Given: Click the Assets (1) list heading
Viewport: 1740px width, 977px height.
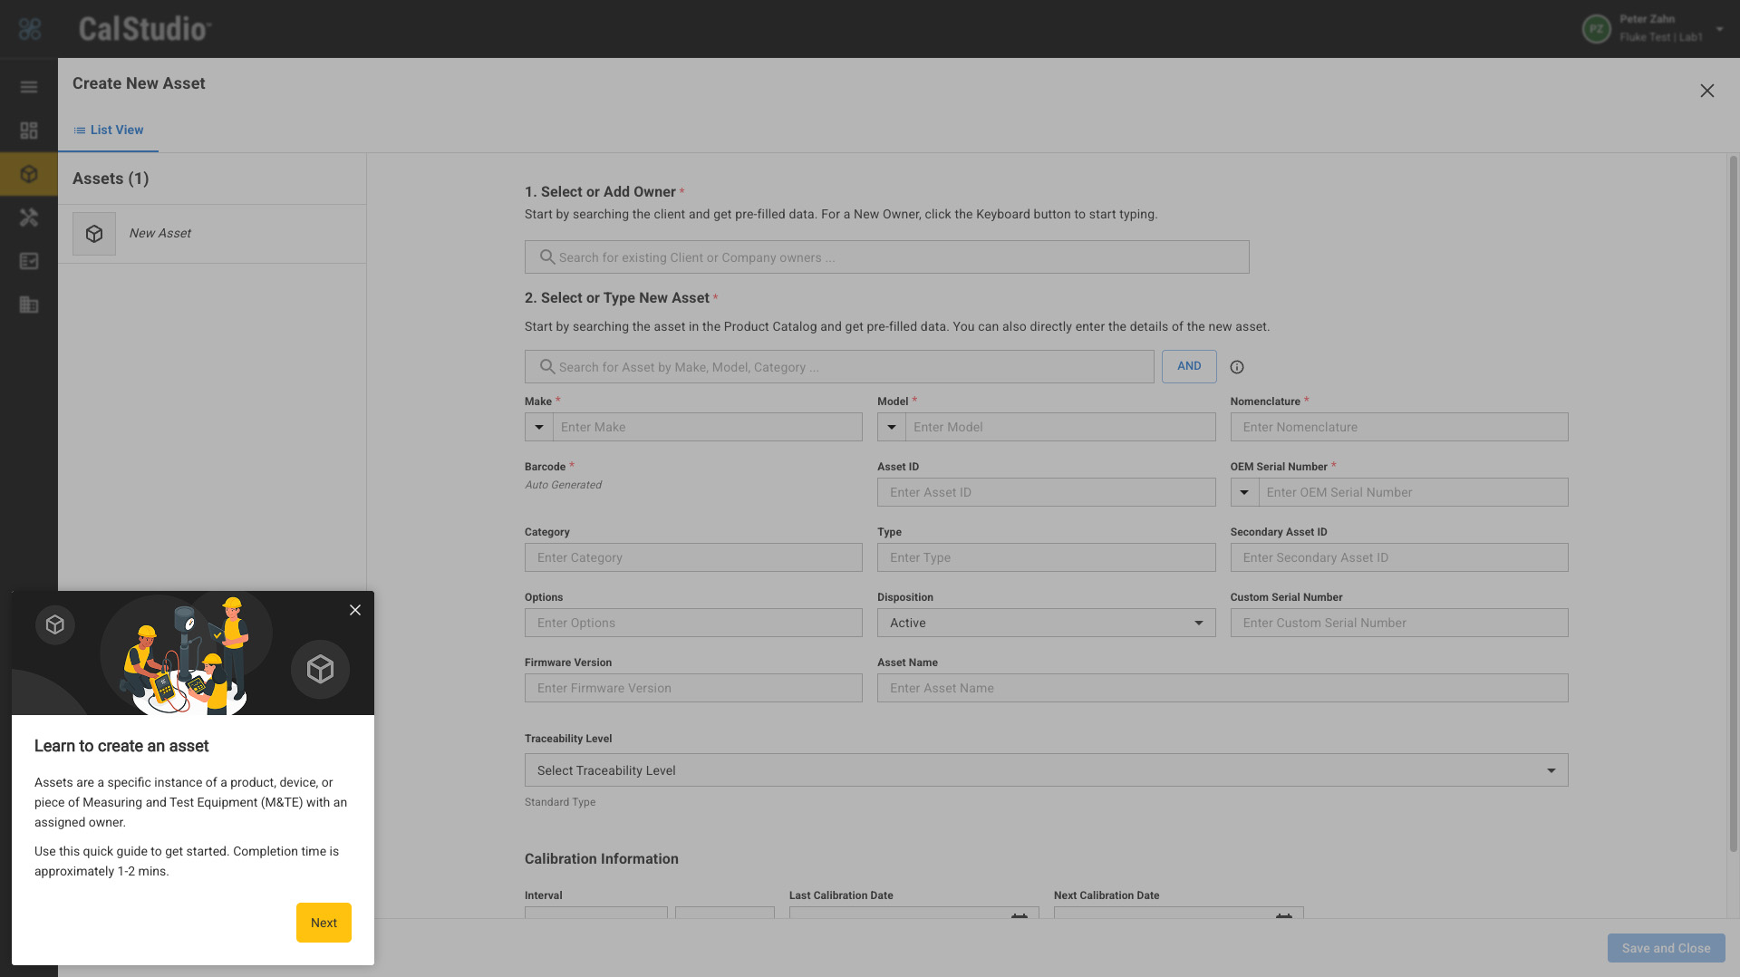Looking at the screenshot, I should coord(111,179).
